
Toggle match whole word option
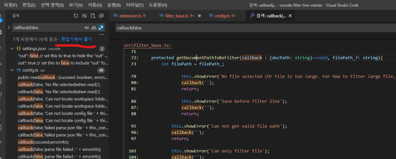tap(94, 27)
